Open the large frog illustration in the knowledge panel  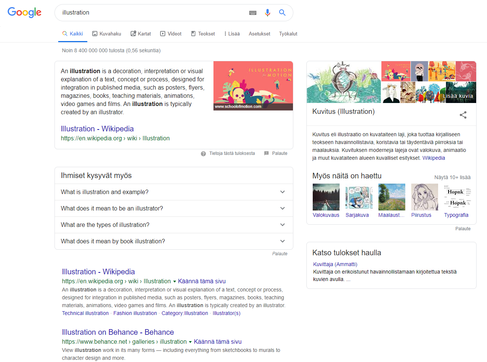click(344, 82)
